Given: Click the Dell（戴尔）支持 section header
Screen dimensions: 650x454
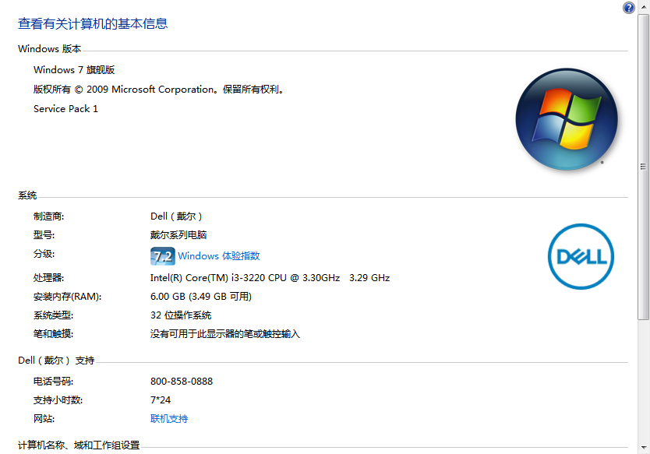Looking at the screenshot, I should tap(56, 361).
